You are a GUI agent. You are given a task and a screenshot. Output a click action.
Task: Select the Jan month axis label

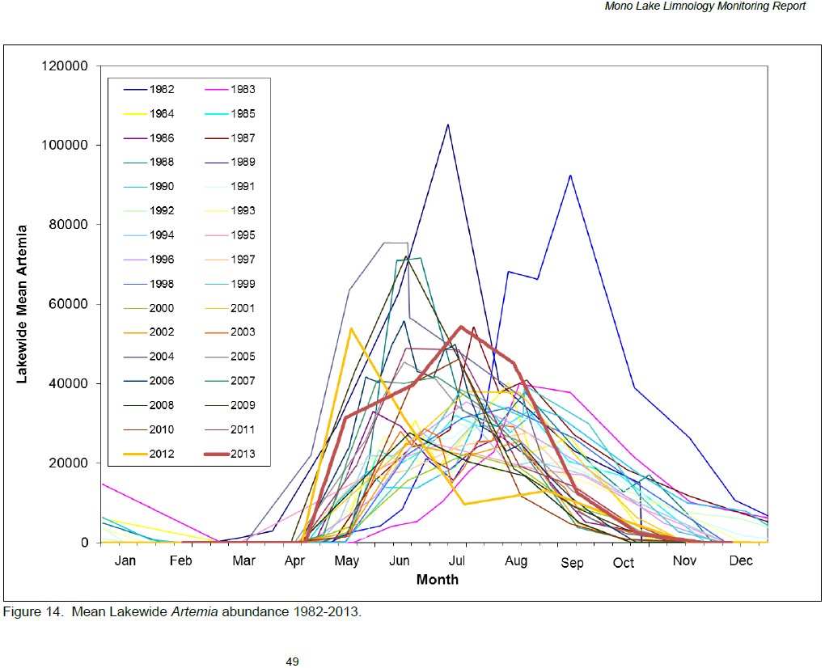(x=126, y=561)
